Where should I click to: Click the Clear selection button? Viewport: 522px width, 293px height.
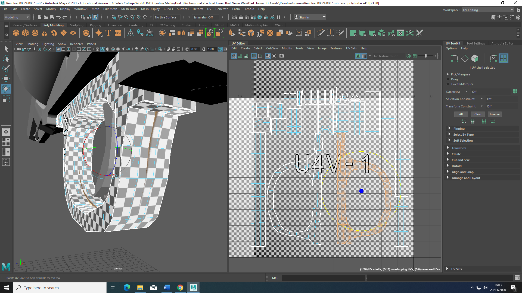pos(478,114)
